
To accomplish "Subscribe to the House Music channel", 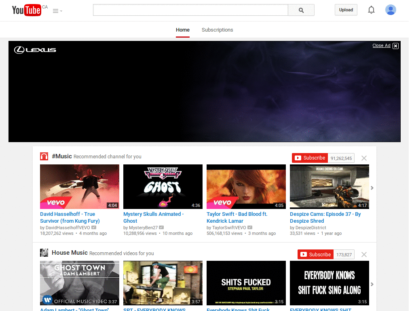I will pyautogui.click(x=315, y=254).
